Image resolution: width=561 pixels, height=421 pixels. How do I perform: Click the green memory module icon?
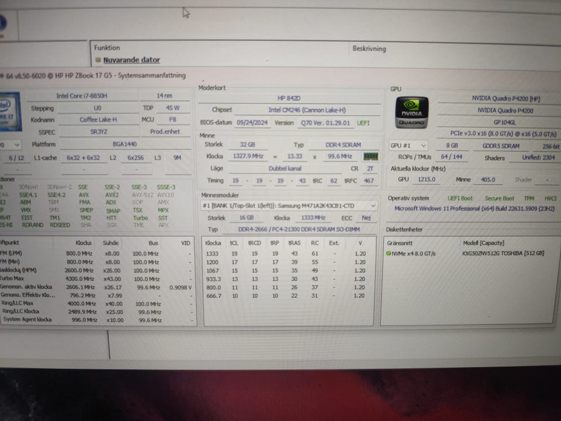370,157
